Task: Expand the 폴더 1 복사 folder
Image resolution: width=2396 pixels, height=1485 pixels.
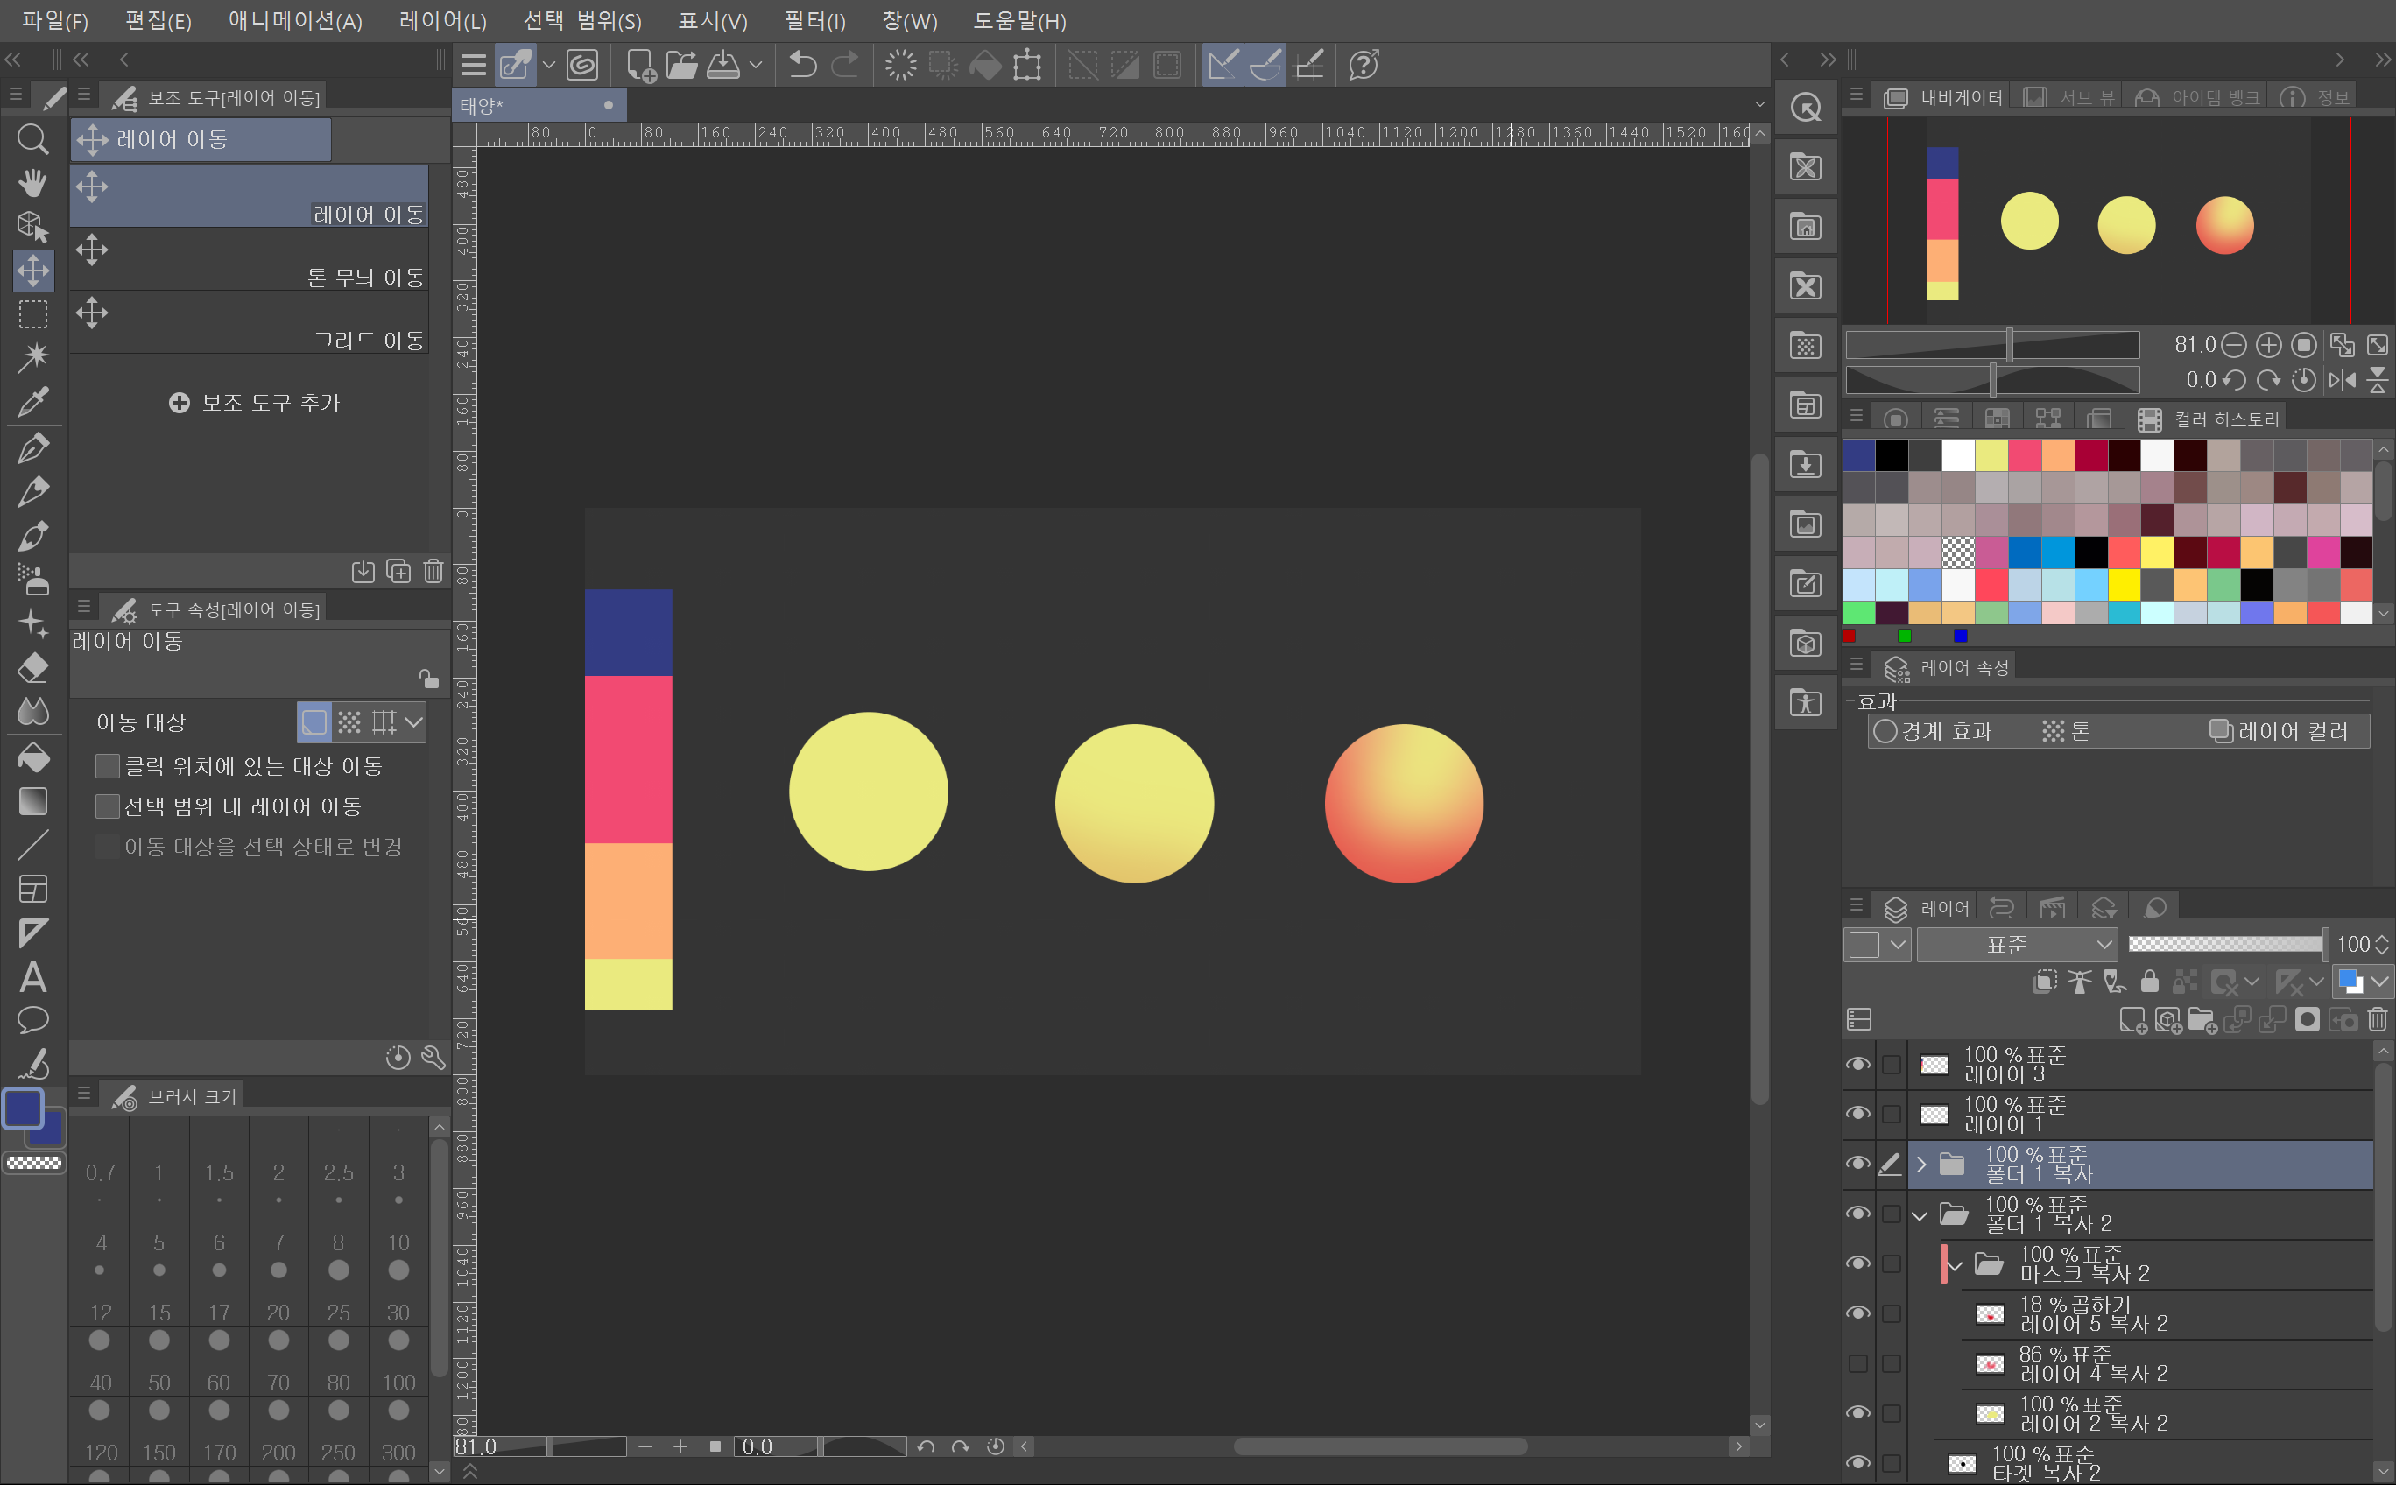Action: point(1921,1164)
